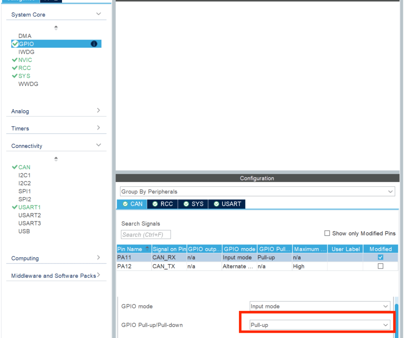Open NVIC settings
The height and width of the screenshot is (338, 406).
pos(25,60)
